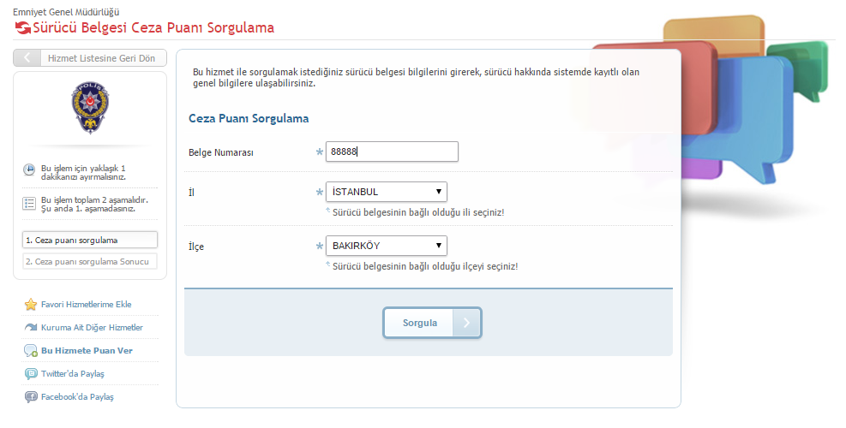Submit the form with Sorgula button
The width and height of the screenshot is (846, 428).
click(x=432, y=323)
